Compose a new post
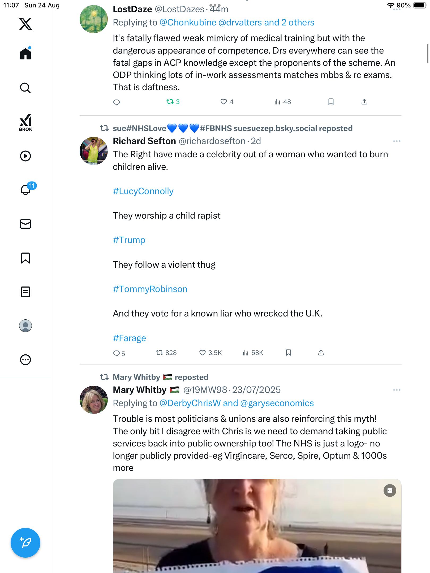The width and height of the screenshot is (430, 573). 25,543
